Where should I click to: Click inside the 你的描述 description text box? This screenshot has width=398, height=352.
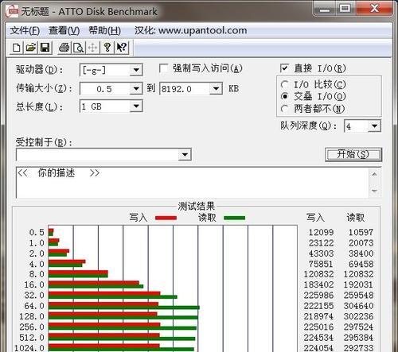tap(193, 183)
